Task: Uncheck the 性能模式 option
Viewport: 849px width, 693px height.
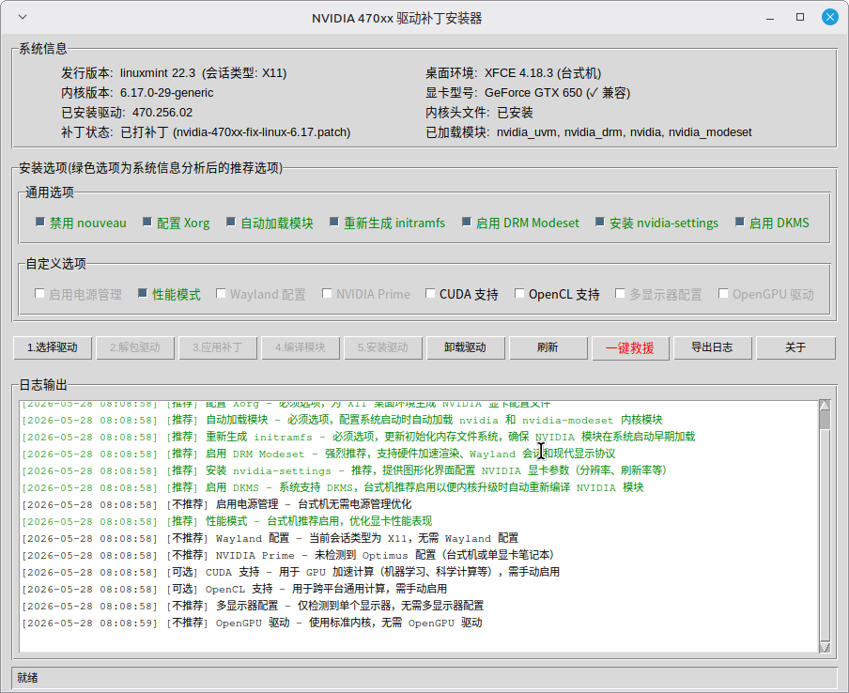Action: pos(143,293)
